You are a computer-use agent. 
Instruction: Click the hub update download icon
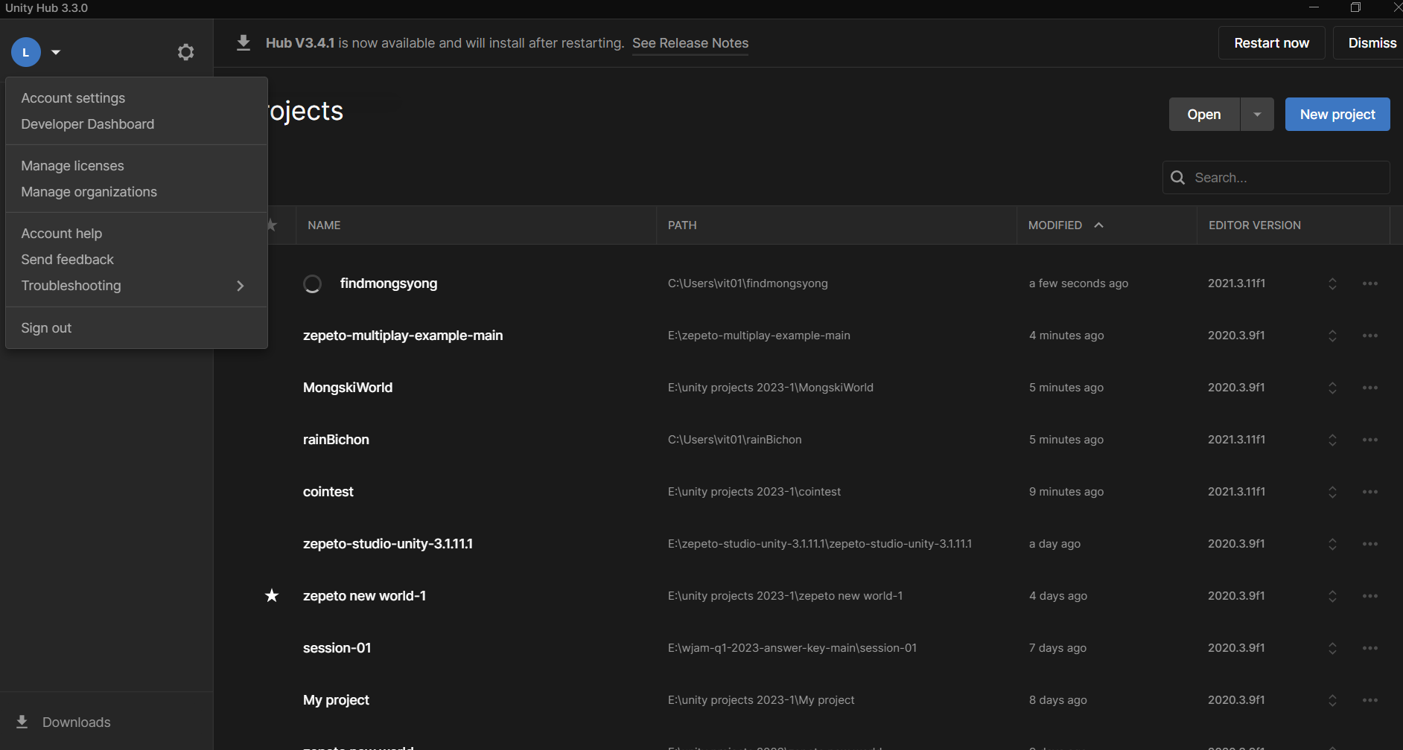(244, 43)
